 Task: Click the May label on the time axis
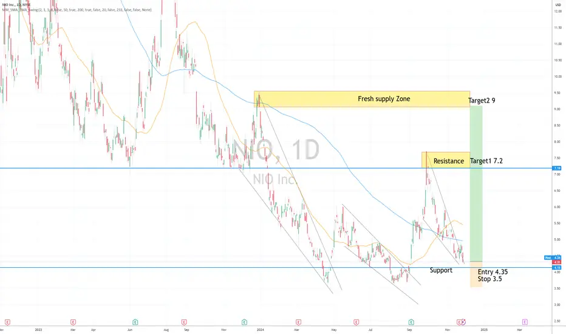[x=334, y=330]
